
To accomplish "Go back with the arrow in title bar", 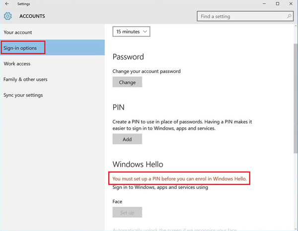I will [7, 3].
